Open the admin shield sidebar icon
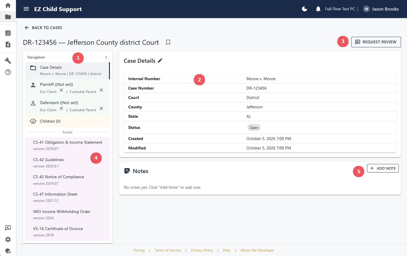 point(8,251)
